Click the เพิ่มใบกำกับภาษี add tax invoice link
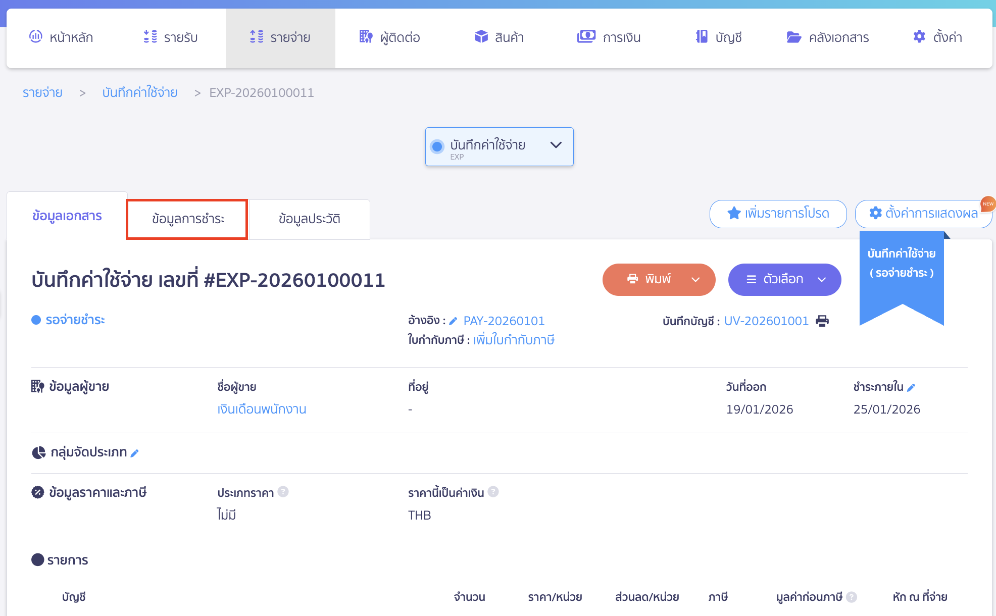This screenshot has width=996, height=616. 514,340
